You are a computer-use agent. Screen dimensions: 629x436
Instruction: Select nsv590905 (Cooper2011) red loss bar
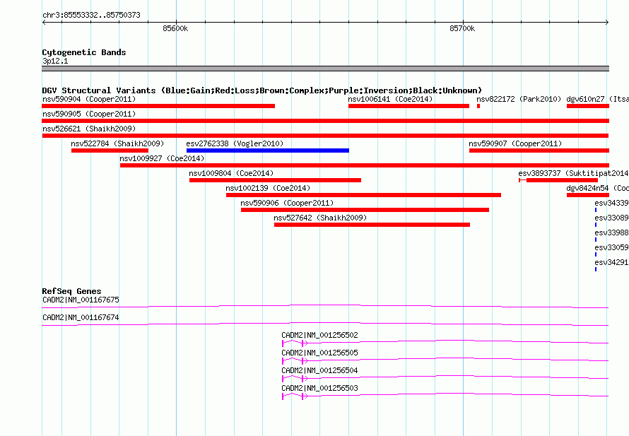(x=325, y=121)
